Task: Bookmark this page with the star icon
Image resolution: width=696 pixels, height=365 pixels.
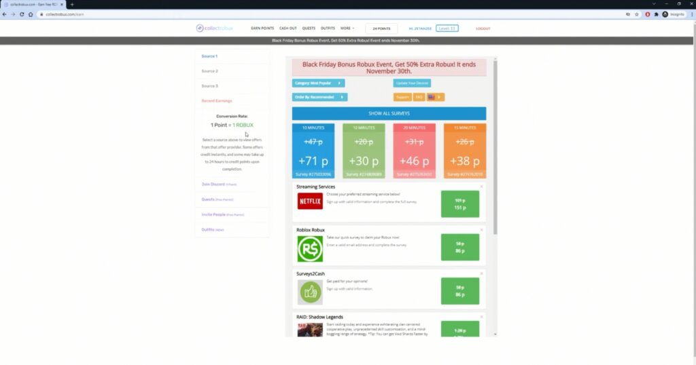Action: point(636,14)
